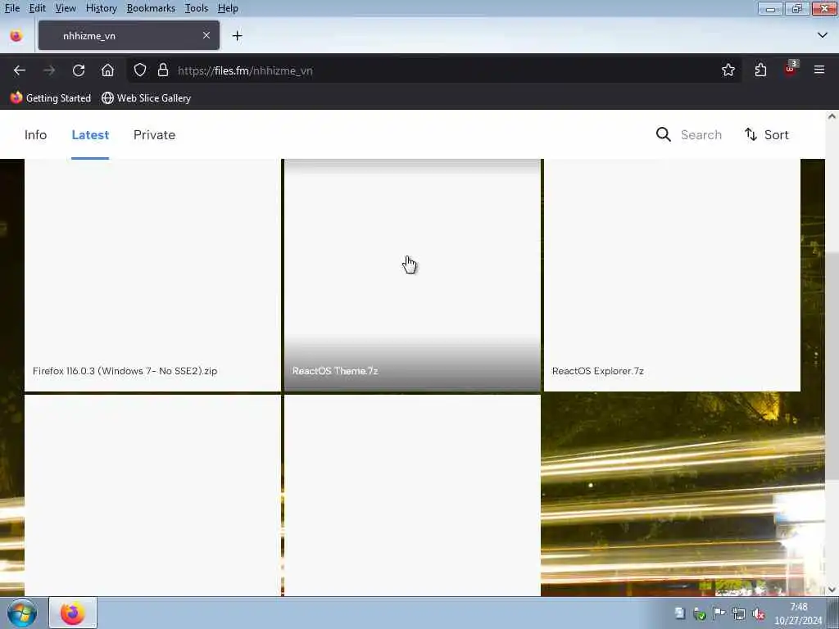Click the safely-remove-hardware tray icon
The height and width of the screenshot is (629, 839).
click(x=699, y=613)
